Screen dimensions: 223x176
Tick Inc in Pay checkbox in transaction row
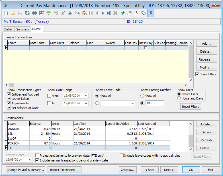click(x=146, y=48)
